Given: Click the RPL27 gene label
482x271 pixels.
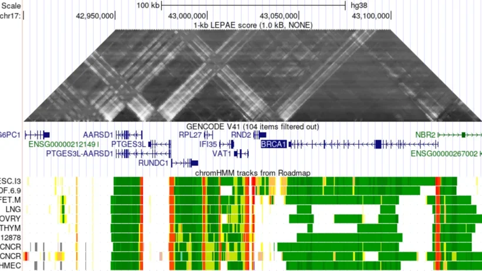Looking at the screenshot, I should (x=190, y=134).
